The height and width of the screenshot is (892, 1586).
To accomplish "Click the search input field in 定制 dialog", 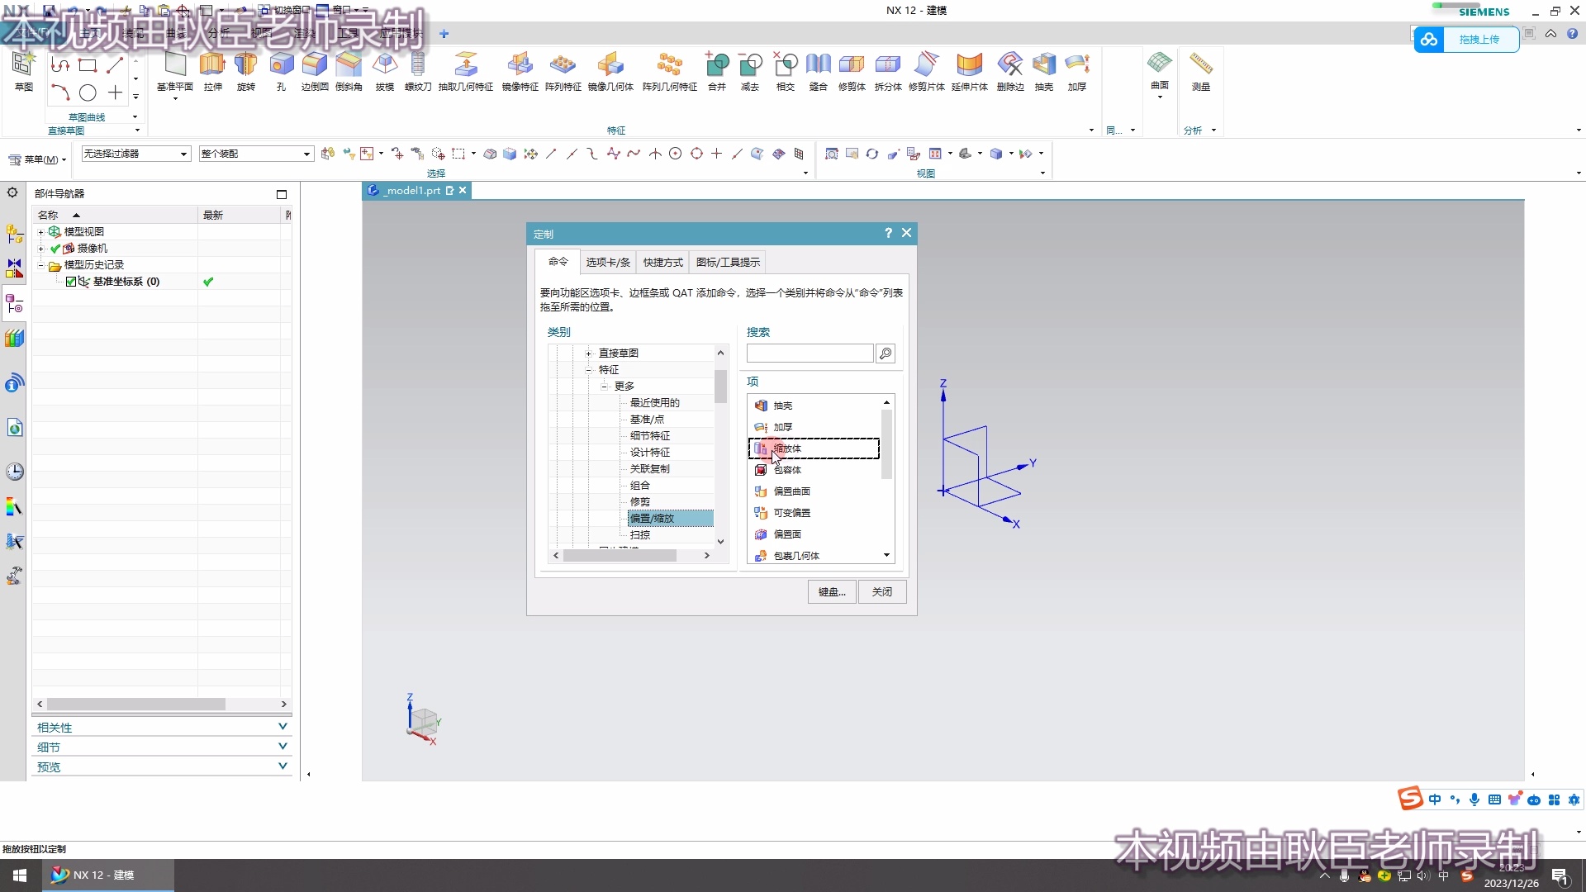I will coord(810,353).
